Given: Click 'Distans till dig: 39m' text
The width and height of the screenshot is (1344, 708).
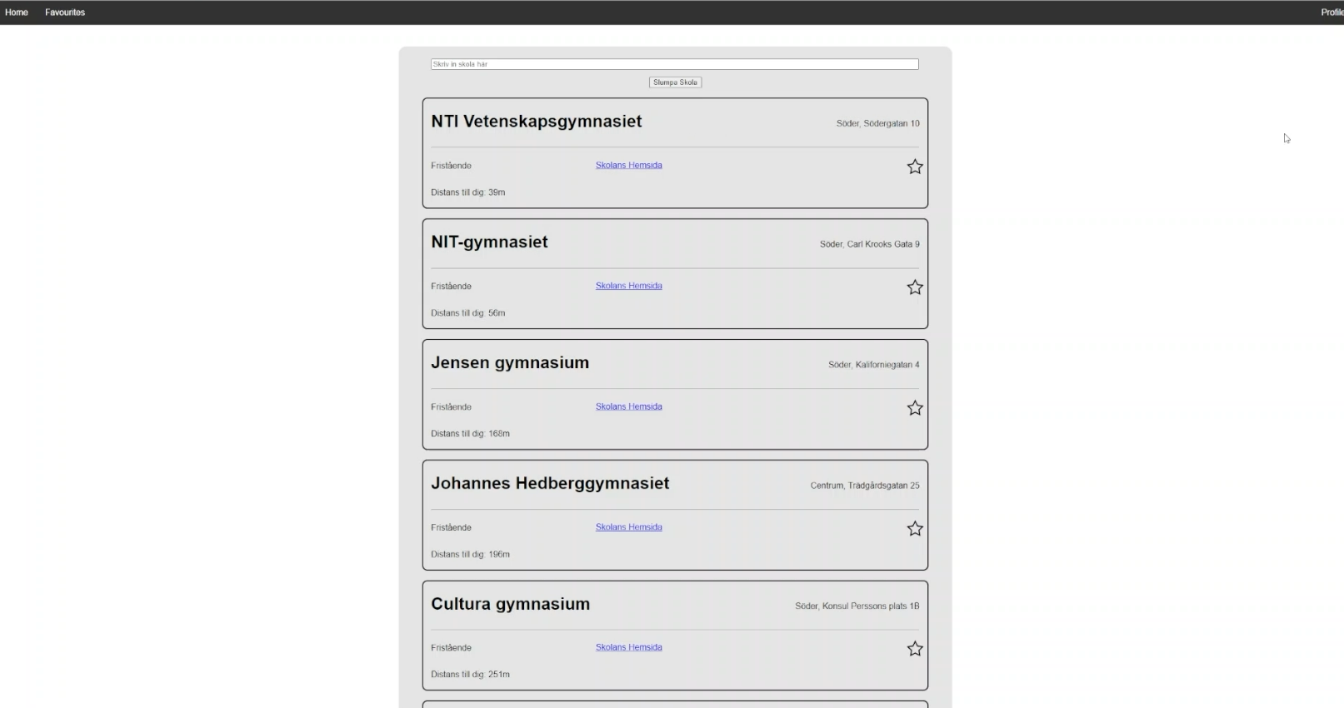Looking at the screenshot, I should [x=468, y=192].
